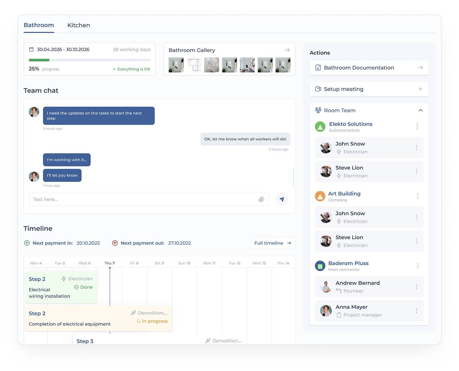Attach a file with the paperclip icon
The width and height of the screenshot is (459, 371).
261,199
